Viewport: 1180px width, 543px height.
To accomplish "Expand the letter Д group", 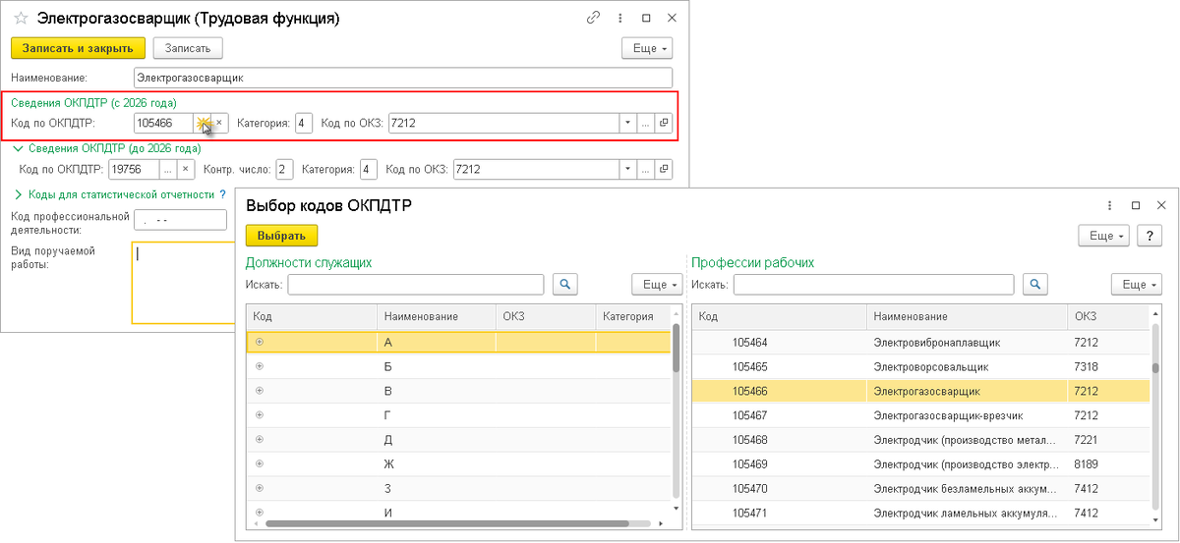I will point(260,439).
